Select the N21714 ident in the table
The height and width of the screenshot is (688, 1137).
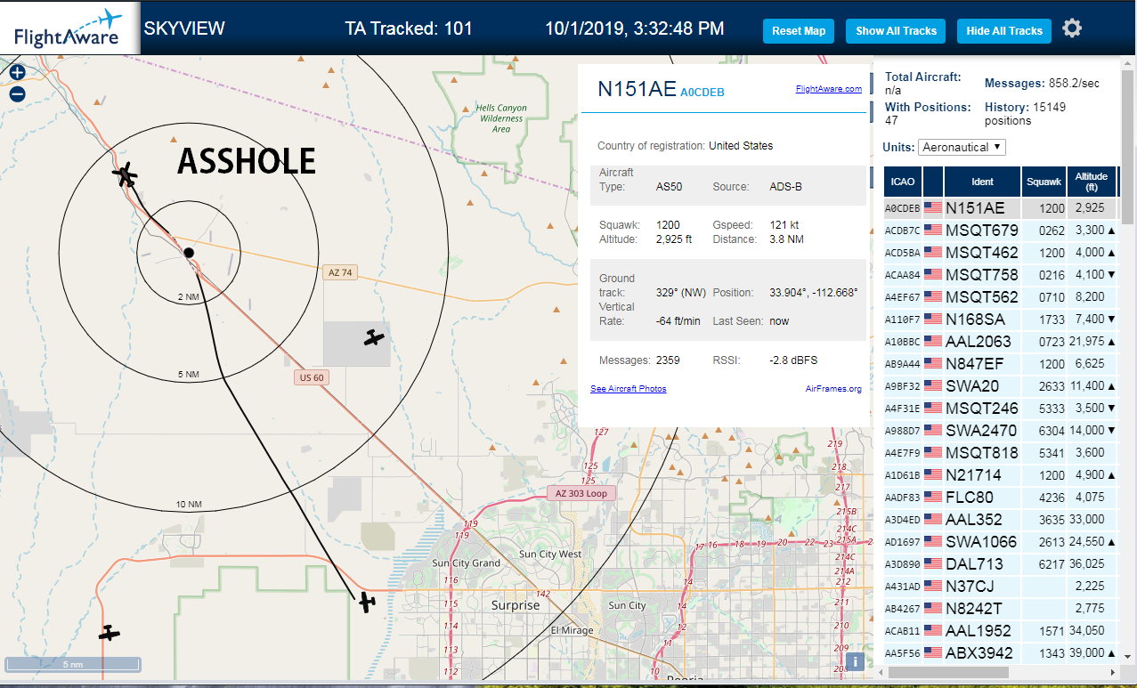[x=973, y=475]
